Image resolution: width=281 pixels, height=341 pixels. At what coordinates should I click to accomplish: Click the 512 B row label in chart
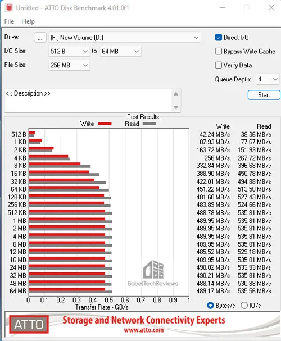tap(19, 134)
